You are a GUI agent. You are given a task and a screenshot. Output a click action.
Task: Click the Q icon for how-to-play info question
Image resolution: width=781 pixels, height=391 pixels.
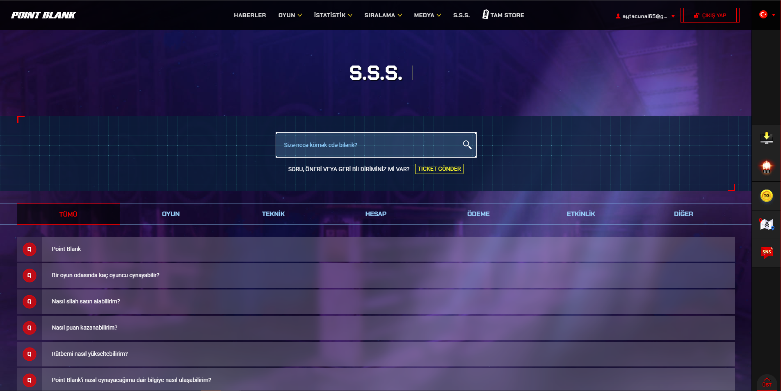30,380
